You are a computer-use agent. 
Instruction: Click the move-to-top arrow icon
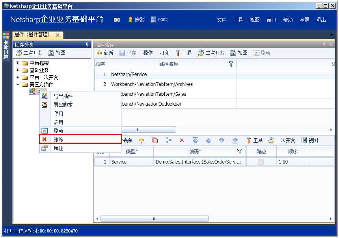195,140
